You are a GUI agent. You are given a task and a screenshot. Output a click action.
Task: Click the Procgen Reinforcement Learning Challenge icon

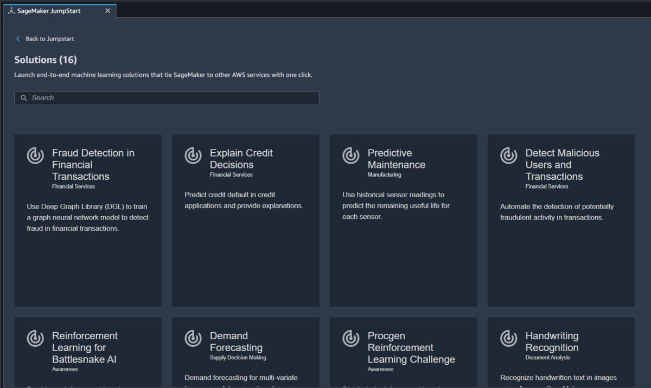tap(351, 338)
